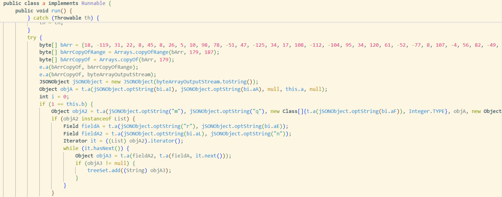Click the treeSet.add call

104,171
